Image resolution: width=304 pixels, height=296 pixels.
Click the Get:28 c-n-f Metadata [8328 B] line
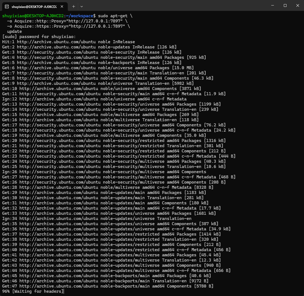[108, 187]
